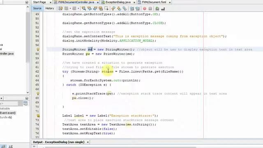Screen dimensions: 263x148
Task: Click the double-arrow icon in Output panel
Action: coord(34,146)
